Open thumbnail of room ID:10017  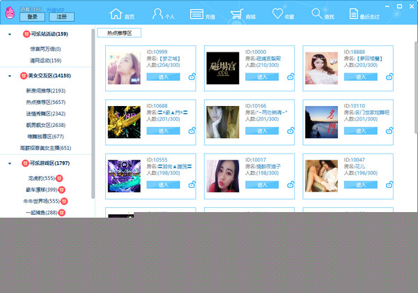click(x=223, y=176)
